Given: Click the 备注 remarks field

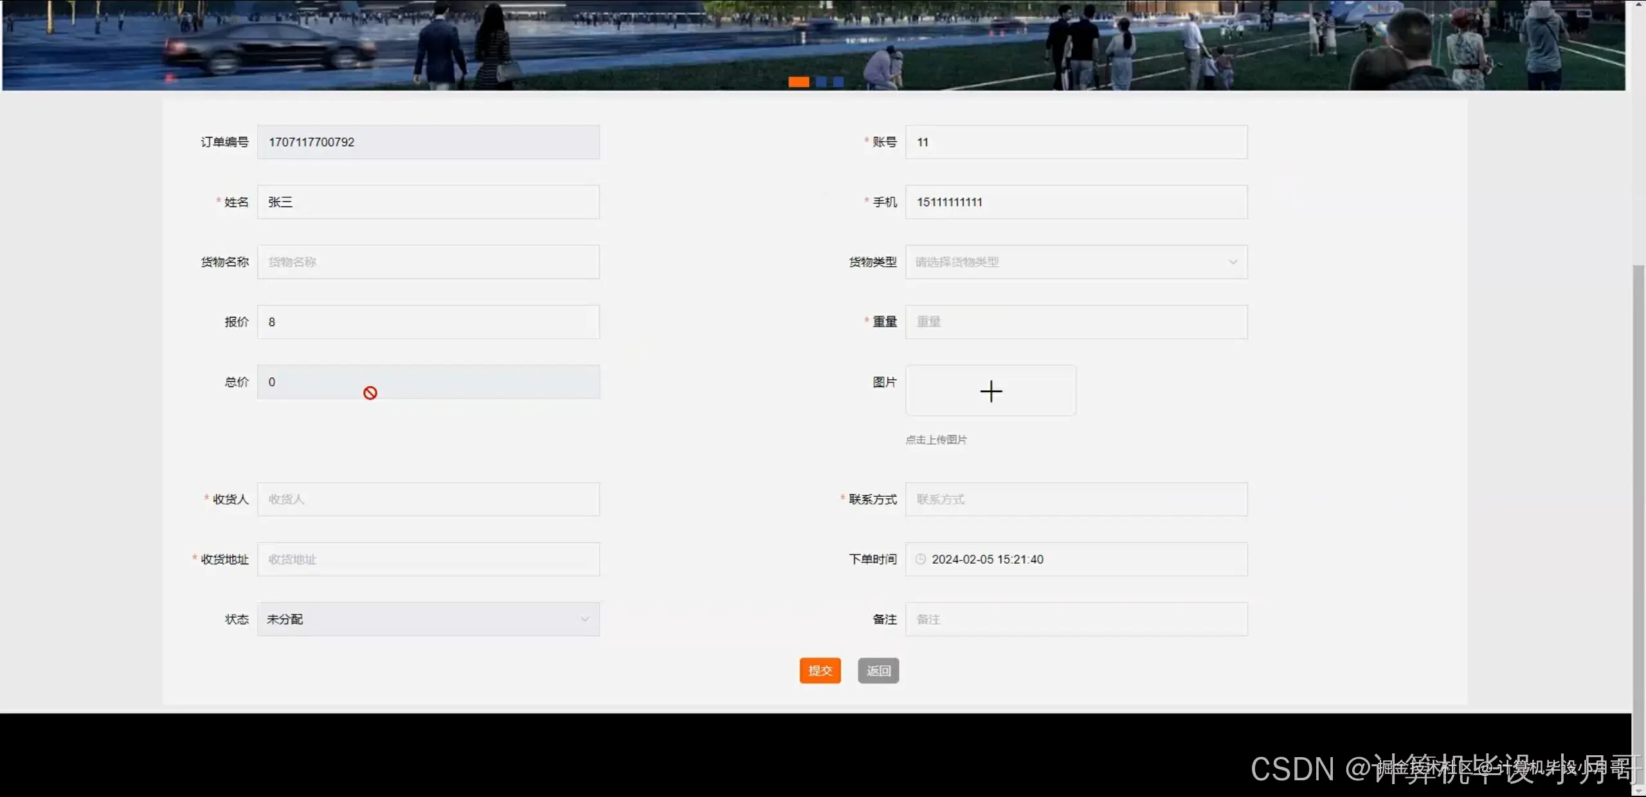Looking at the screenshot, I should [x=1076, y=619].
